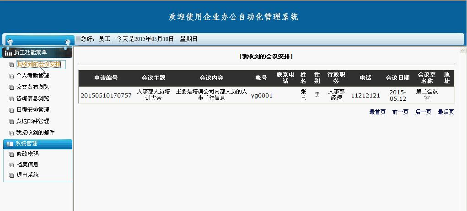This screenshot has width=467, height=211.
Task: Click the icon in 系统管理 header
Action: [10, 144]
